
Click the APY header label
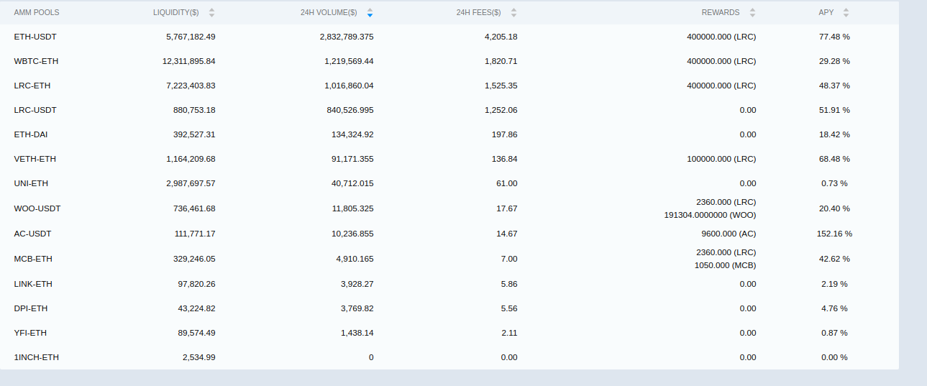click(826, 13)
